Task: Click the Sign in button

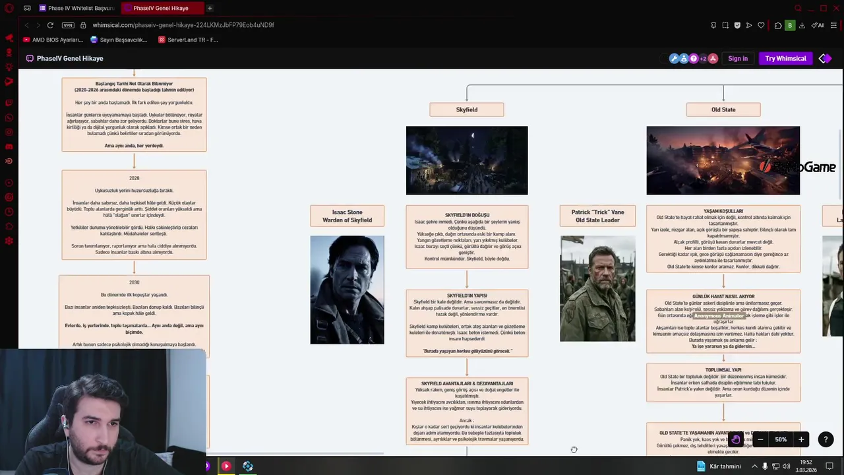Action: pos(738,58)
